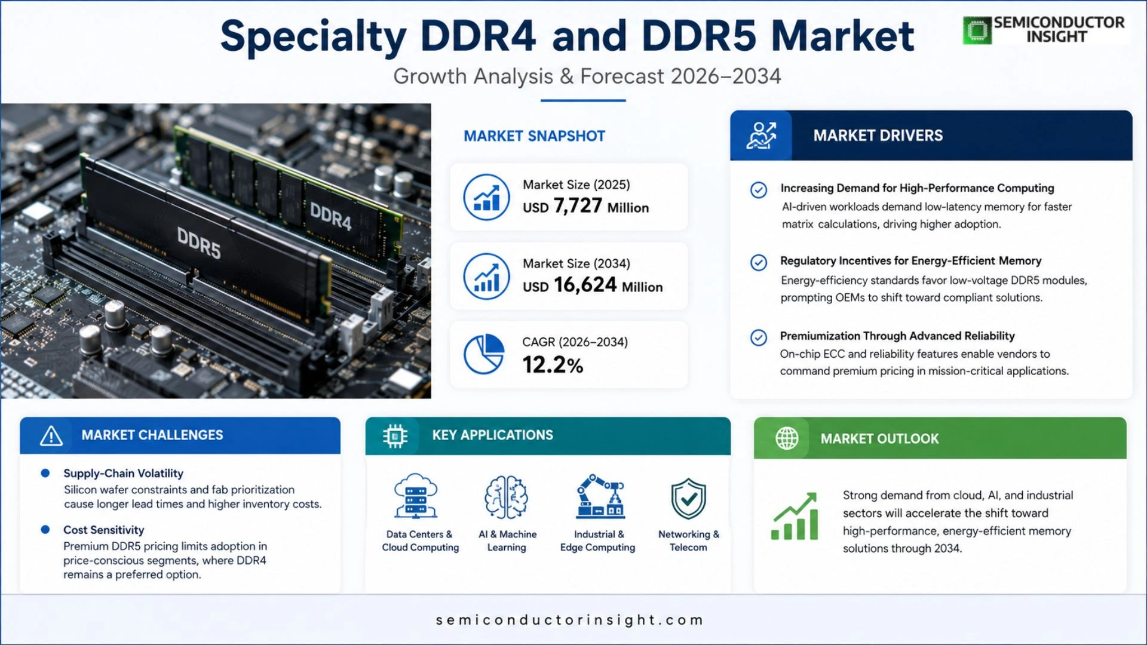Click the USD 16,624 Million value

[x=593, y=285]
